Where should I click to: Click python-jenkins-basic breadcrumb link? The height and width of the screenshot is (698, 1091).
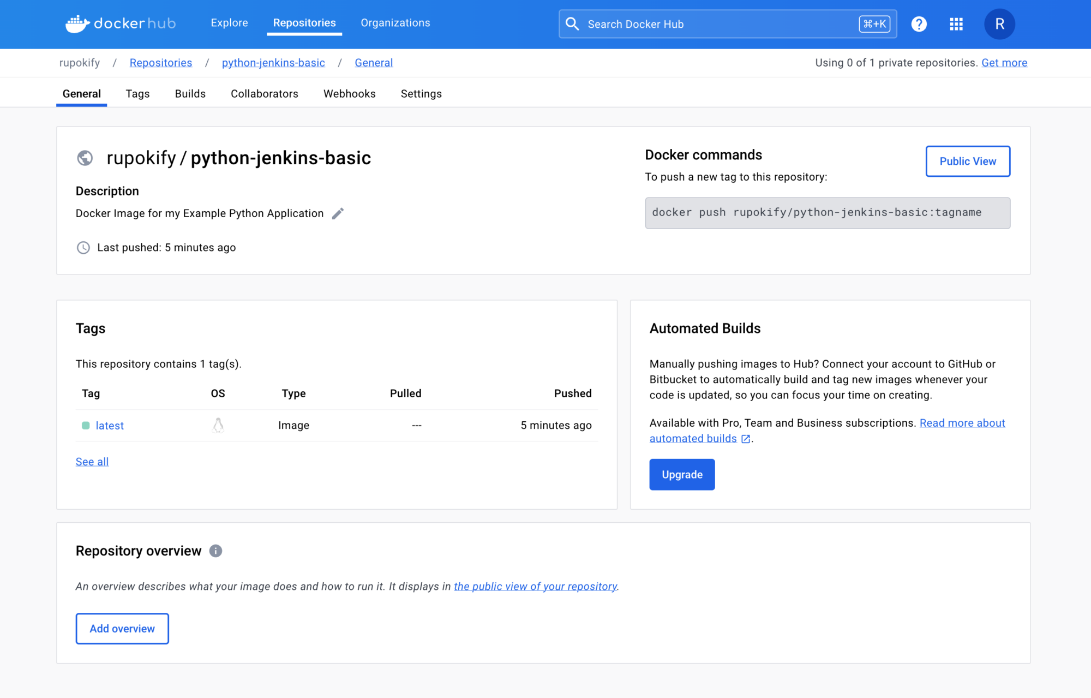click(273, 63)
